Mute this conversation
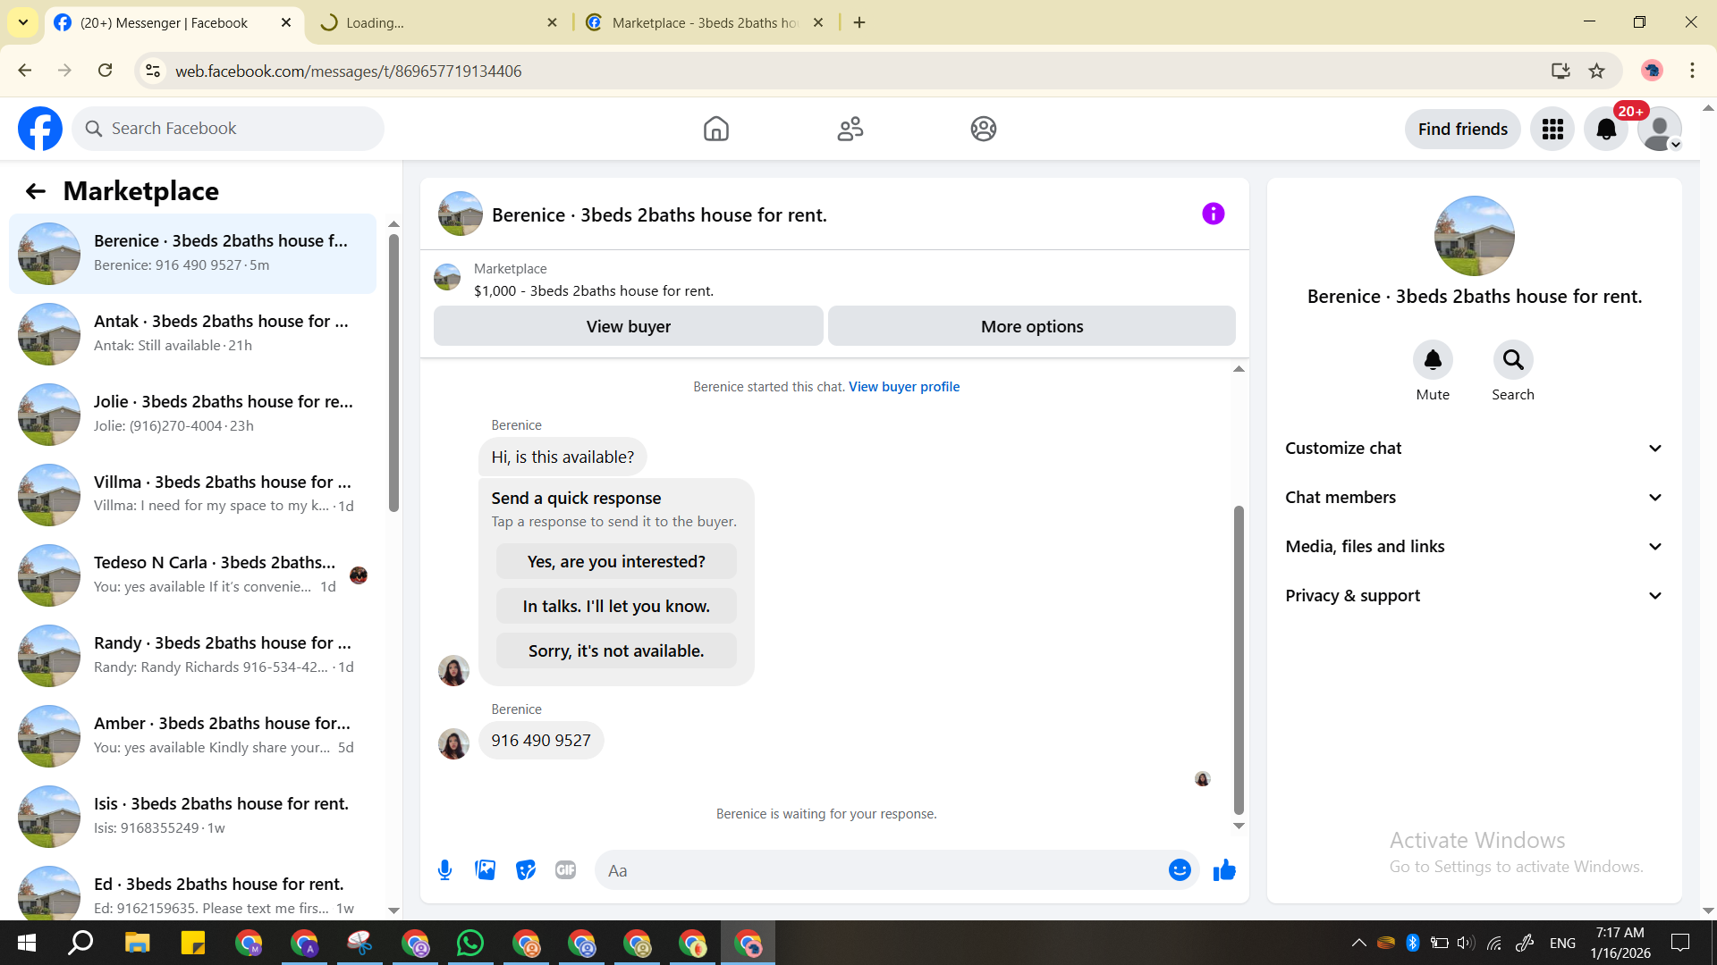Image resolution: width=1717 pixels, height=965 pixels. coord(1433,360)
